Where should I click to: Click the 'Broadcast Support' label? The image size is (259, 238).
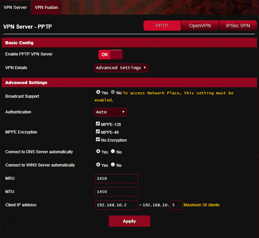[22, 96]
